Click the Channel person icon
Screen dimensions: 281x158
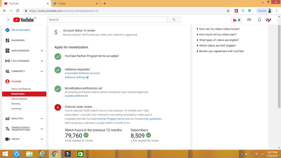(7, 81)
